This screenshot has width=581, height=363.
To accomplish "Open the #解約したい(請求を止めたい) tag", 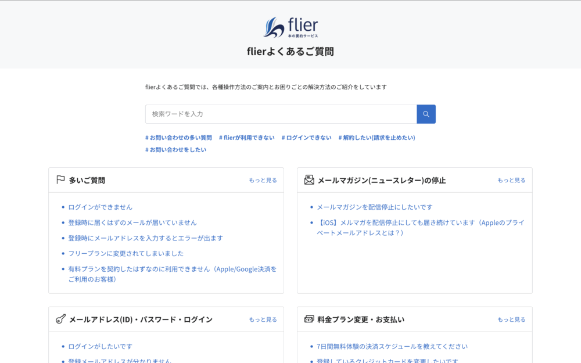I will [376, 138].
